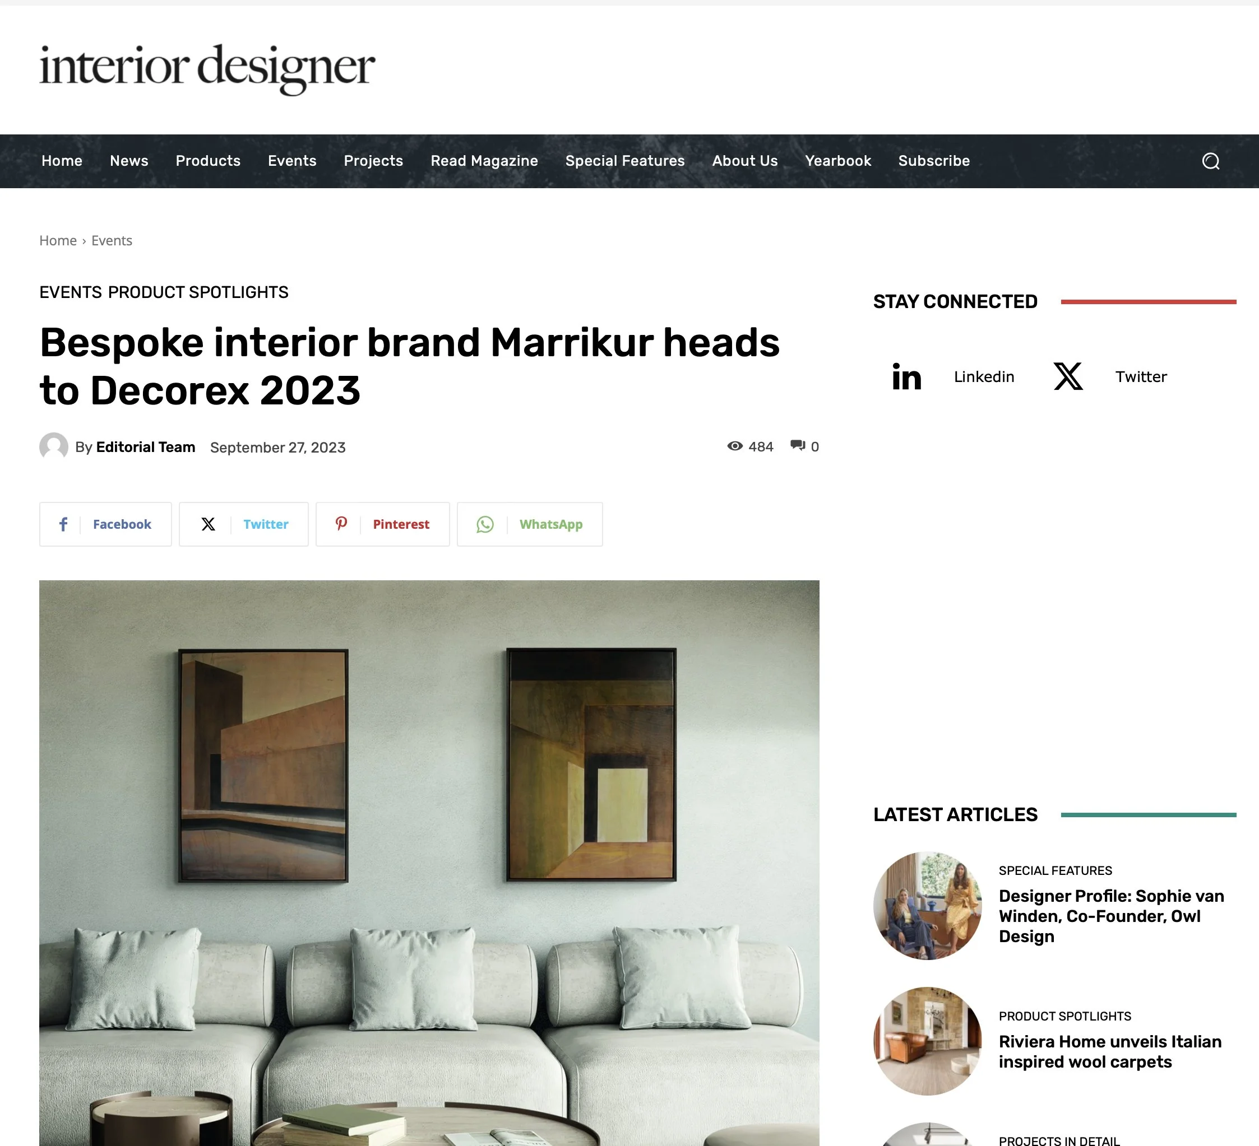Click the Marrikur Decorex 2023 headline
Screen dimensions: 1259x1146
point(410,366)
